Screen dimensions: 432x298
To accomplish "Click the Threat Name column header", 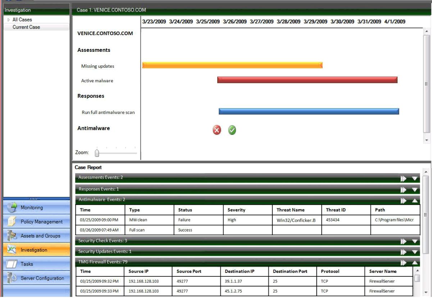I will (x=290, y=210).
